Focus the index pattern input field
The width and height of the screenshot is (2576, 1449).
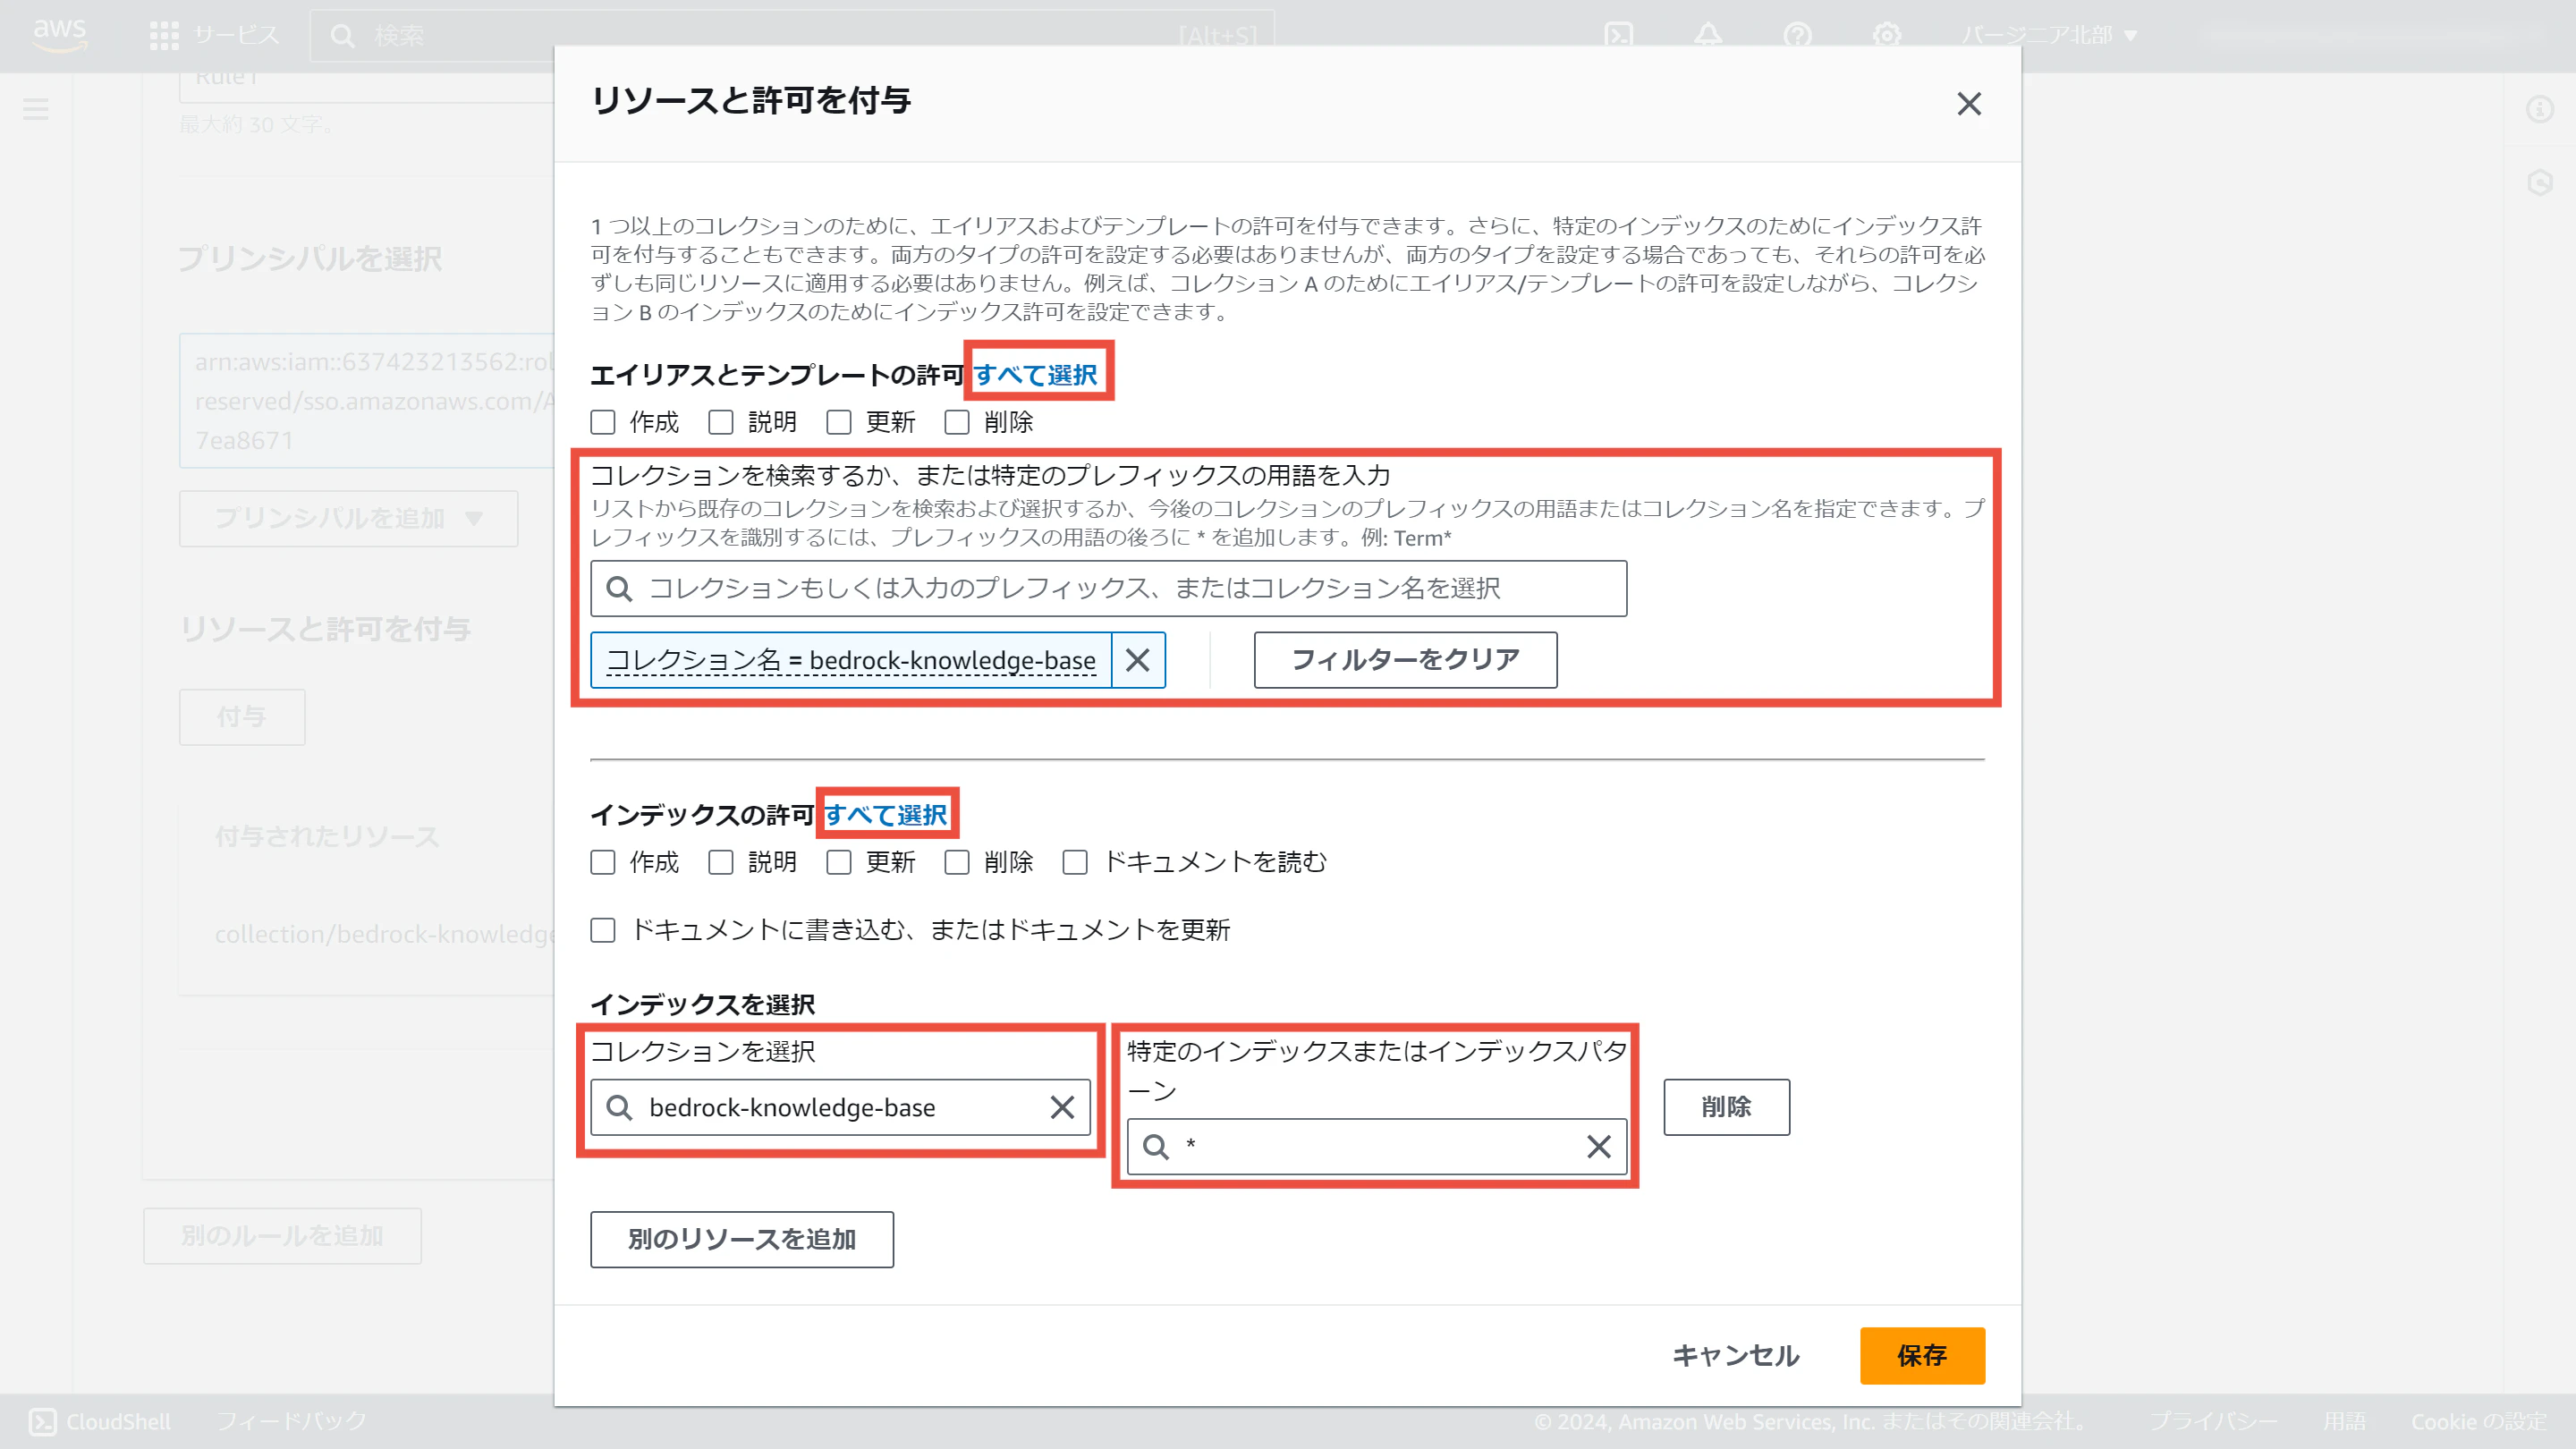point(1376,1146)
